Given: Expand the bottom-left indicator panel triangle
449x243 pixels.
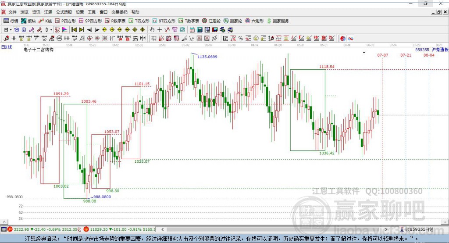Looking at the screenshot, I should tap(4, 222).
